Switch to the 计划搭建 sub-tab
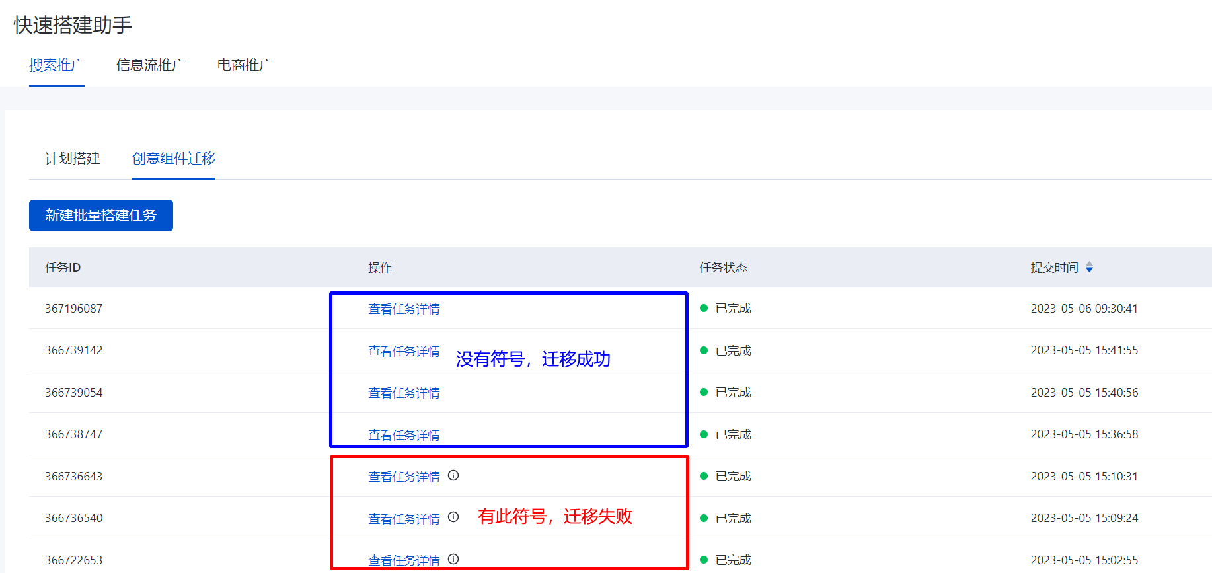This screenshot has height=573, width=1212. (73, 159)
